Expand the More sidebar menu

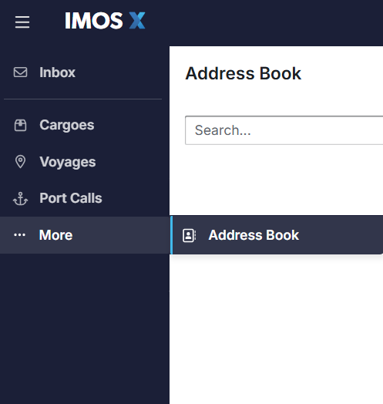(85, 235)
